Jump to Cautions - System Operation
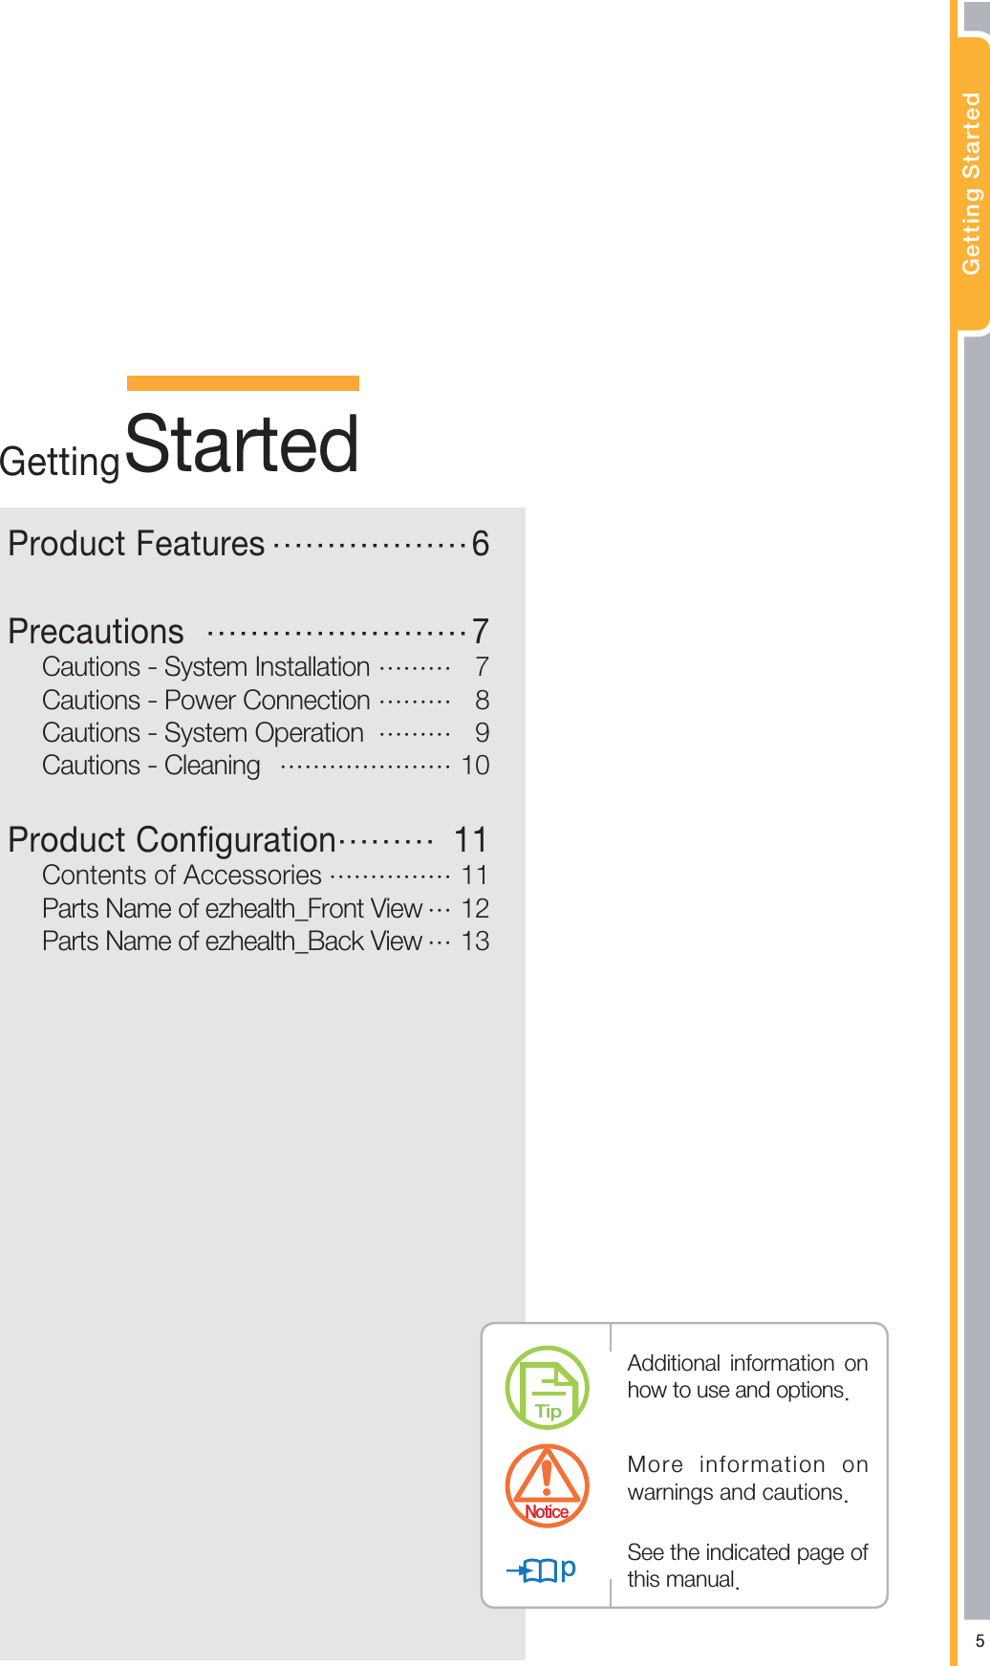Viewport: 990px width, 1666px height. tap(203, 732)
